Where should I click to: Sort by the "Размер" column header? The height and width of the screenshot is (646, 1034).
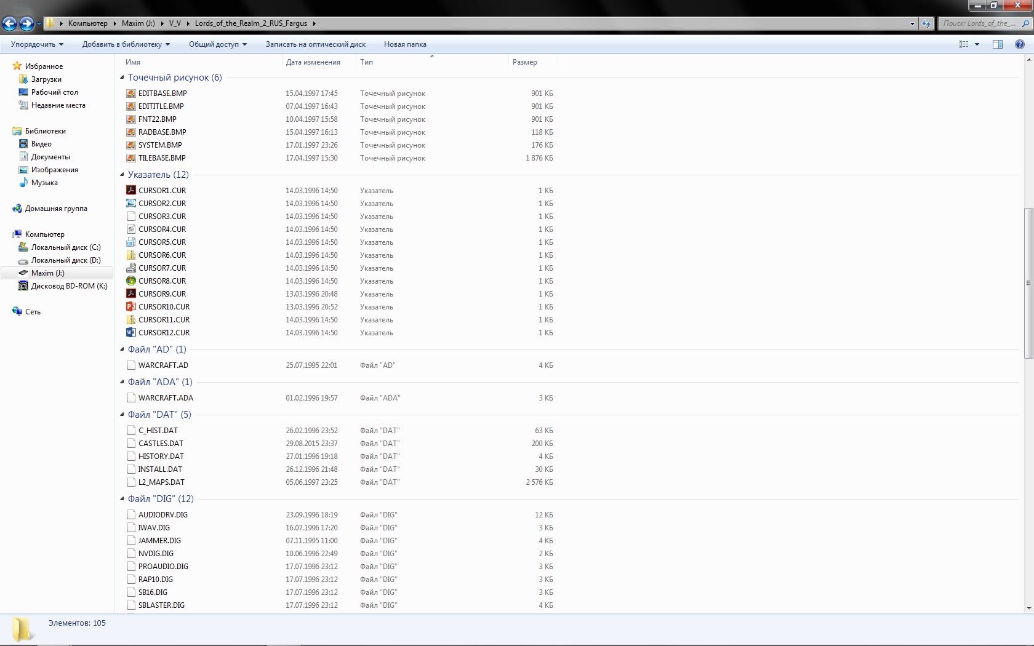pyautogui.click(x=533, y=62)
